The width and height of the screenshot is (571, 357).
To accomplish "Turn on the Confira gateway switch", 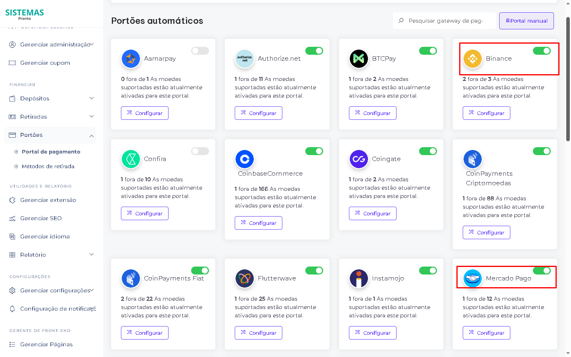I will [x=200, y=151].
